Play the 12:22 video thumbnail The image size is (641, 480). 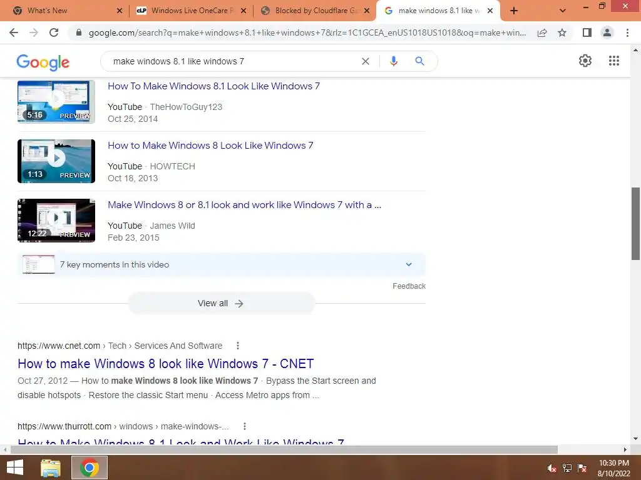[x=56, y=221]
